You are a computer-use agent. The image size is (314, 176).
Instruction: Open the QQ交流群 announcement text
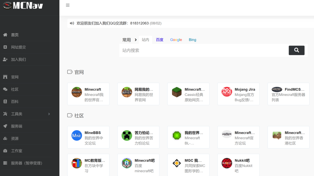[119, 23]
